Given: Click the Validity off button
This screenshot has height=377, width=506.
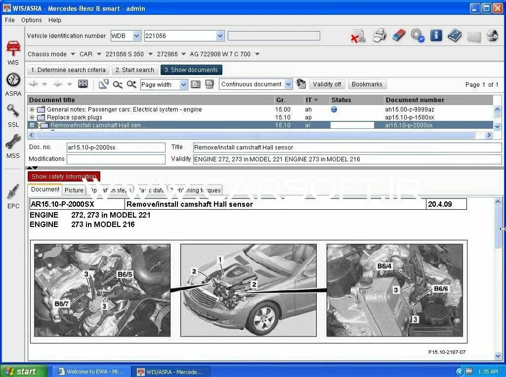Looking at the screenshot, I should pyautogui.click(x=327, y=84).
